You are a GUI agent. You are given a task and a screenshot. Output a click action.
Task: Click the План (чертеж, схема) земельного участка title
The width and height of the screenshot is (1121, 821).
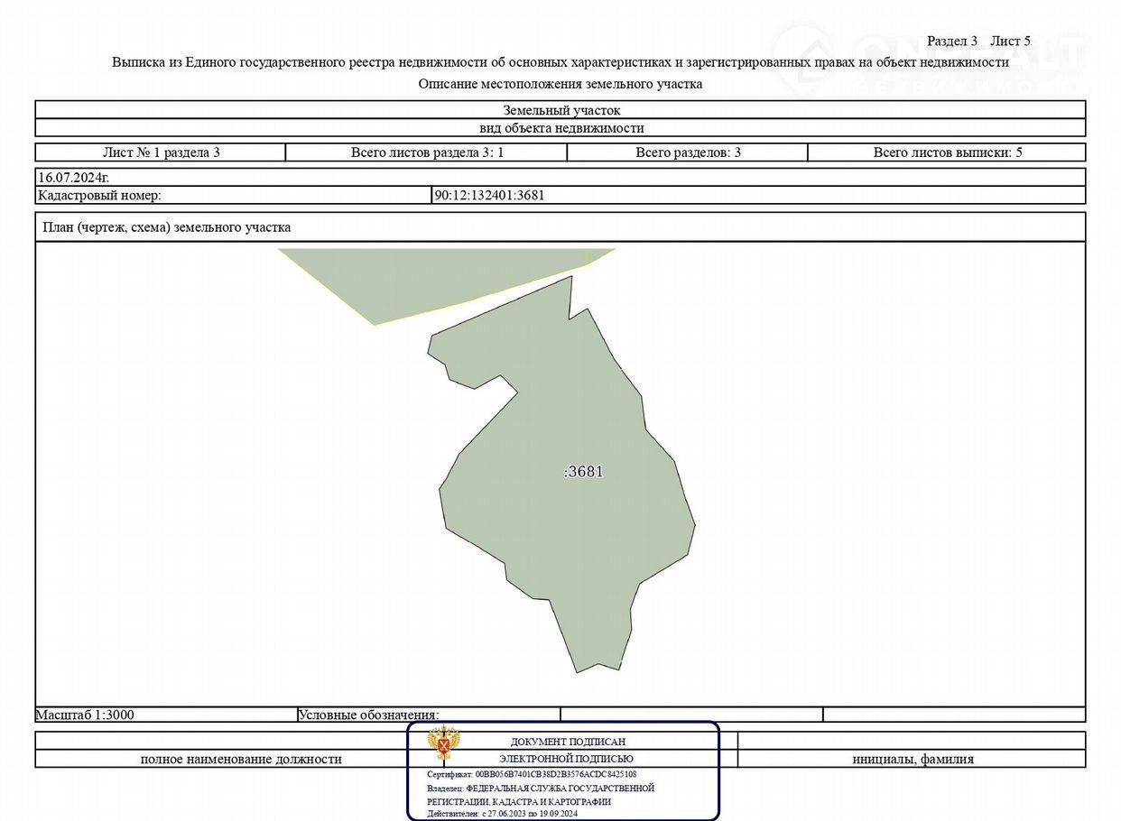tap(167, 227)
